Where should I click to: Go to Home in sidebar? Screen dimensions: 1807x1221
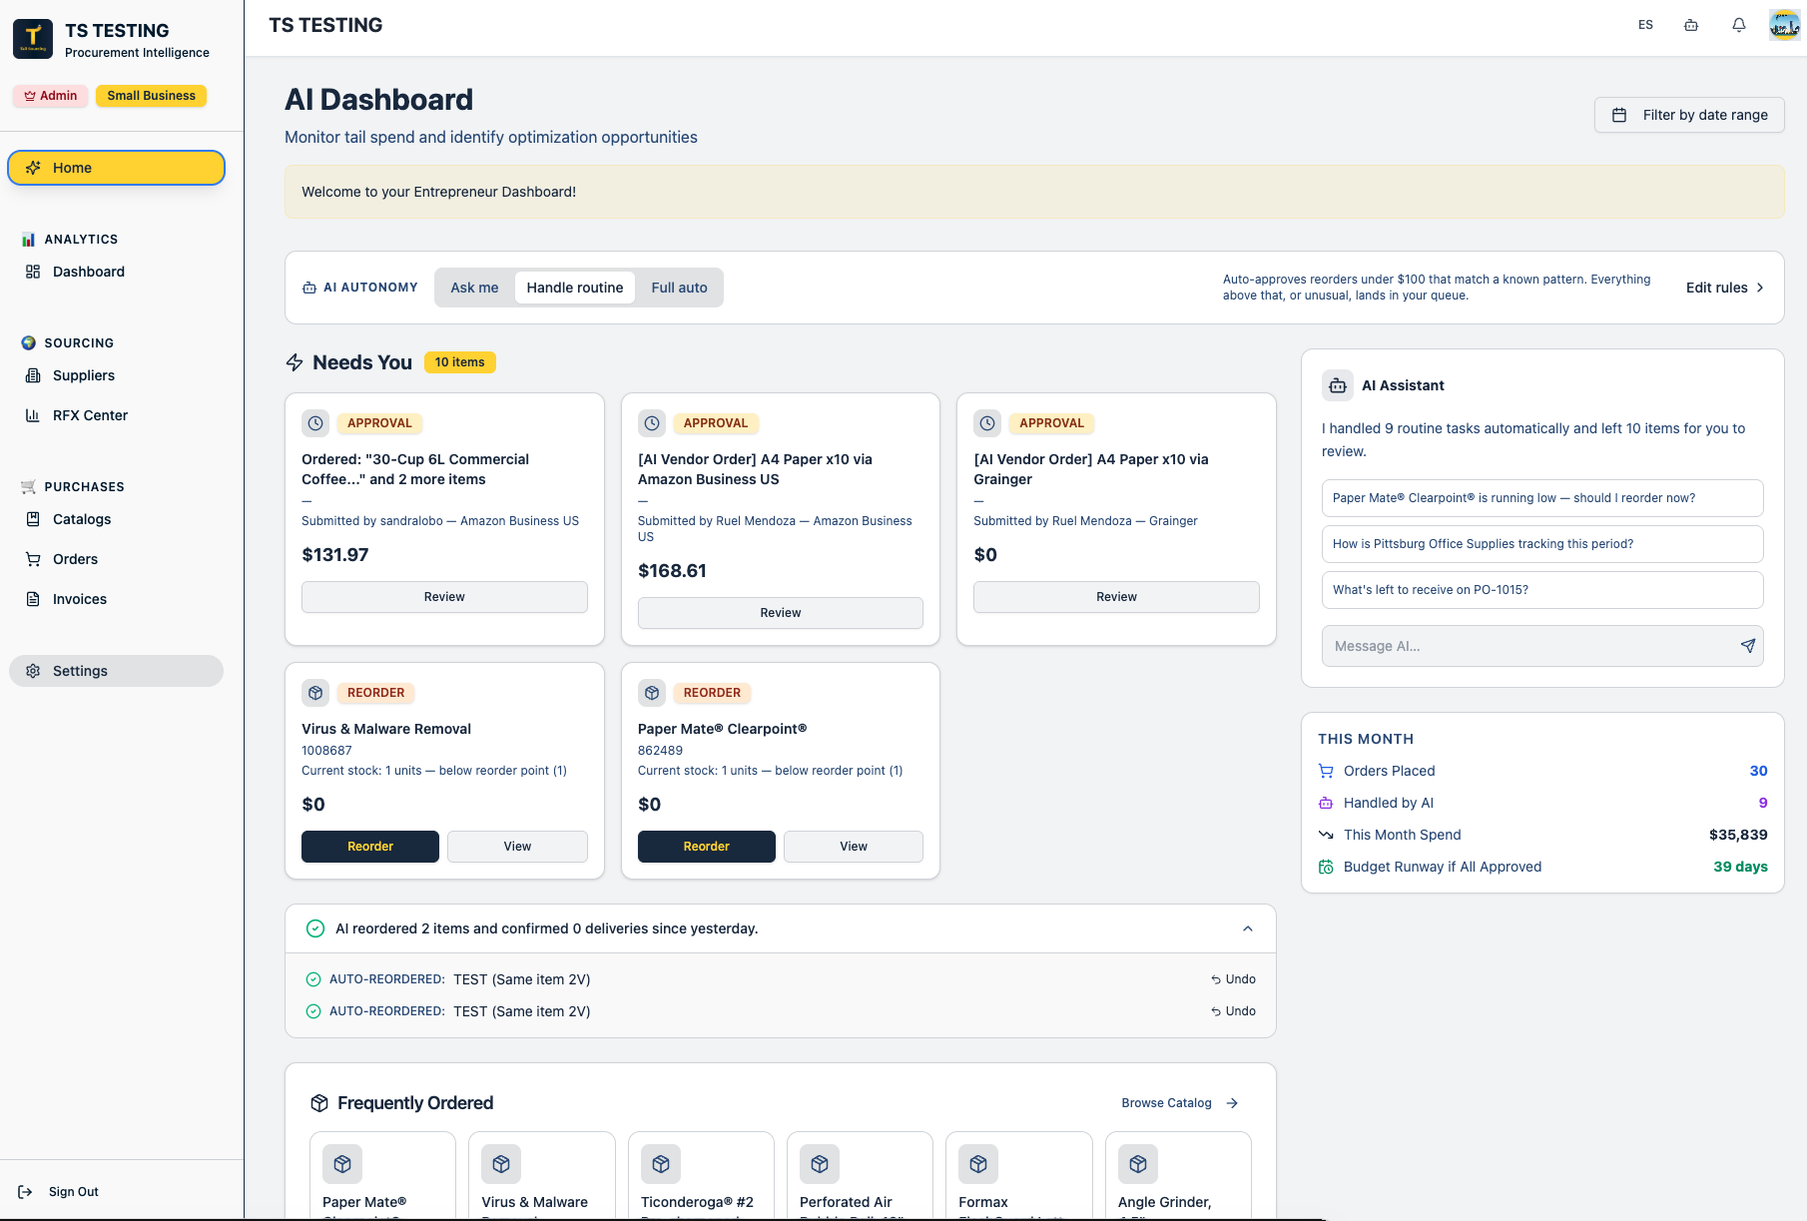(117, 168)
